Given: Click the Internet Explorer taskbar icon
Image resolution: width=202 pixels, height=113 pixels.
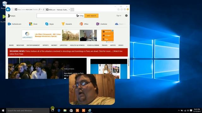Looking at the screenshot, I should tap(90, 110).
